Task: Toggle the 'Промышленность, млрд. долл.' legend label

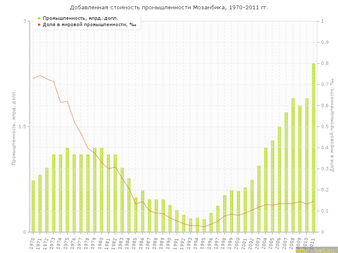Action: click(81, 18)
